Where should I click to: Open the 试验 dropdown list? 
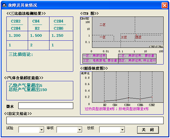coord(41,130)
